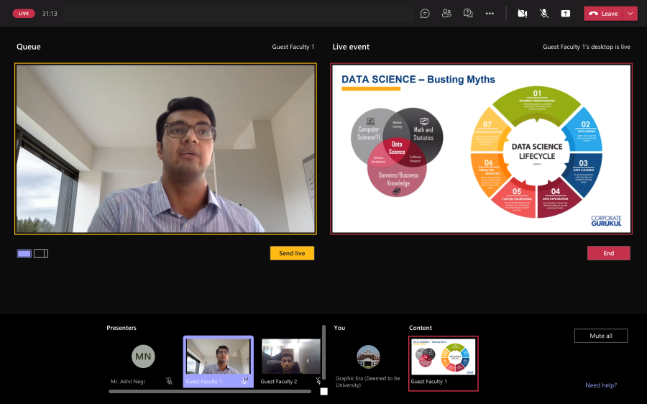The height and width of the screenshot is (404, 647).
Task: Expand the Leave options arrow
Action: [x=630, y=14]
